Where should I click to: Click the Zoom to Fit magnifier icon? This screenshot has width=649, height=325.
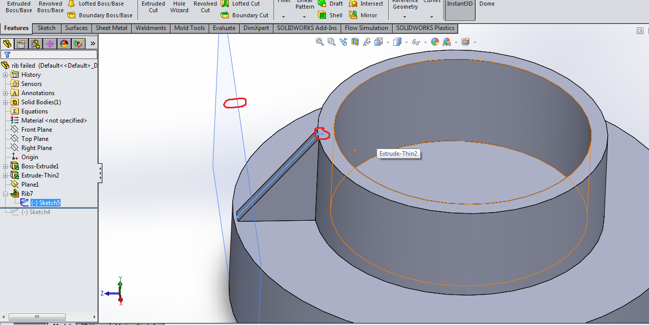click(x=320, y=42)
